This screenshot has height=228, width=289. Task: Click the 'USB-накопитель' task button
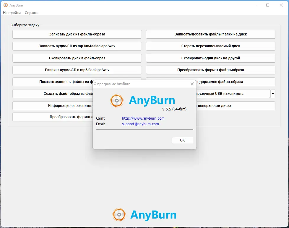[233, 94]
